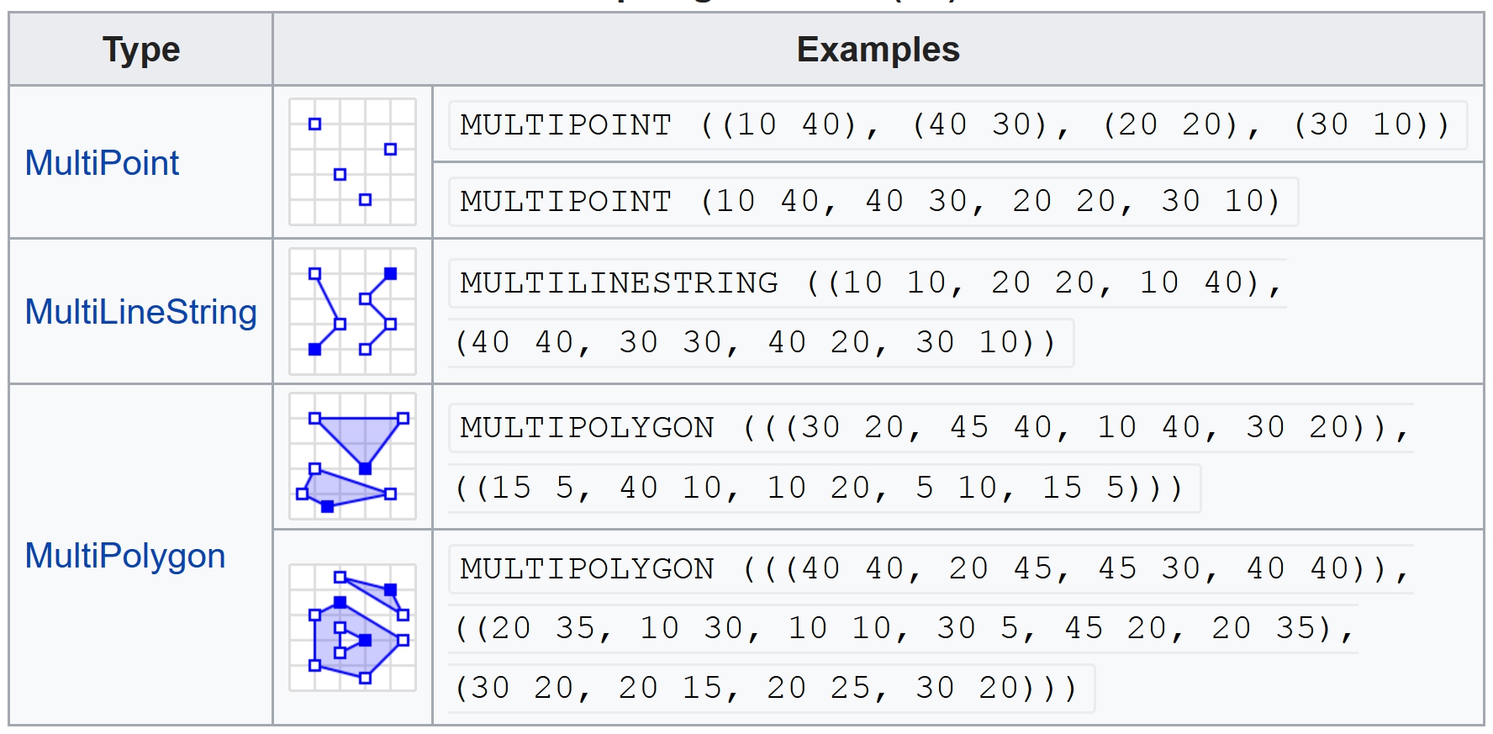Follow the MultiPolygon link

125,556
